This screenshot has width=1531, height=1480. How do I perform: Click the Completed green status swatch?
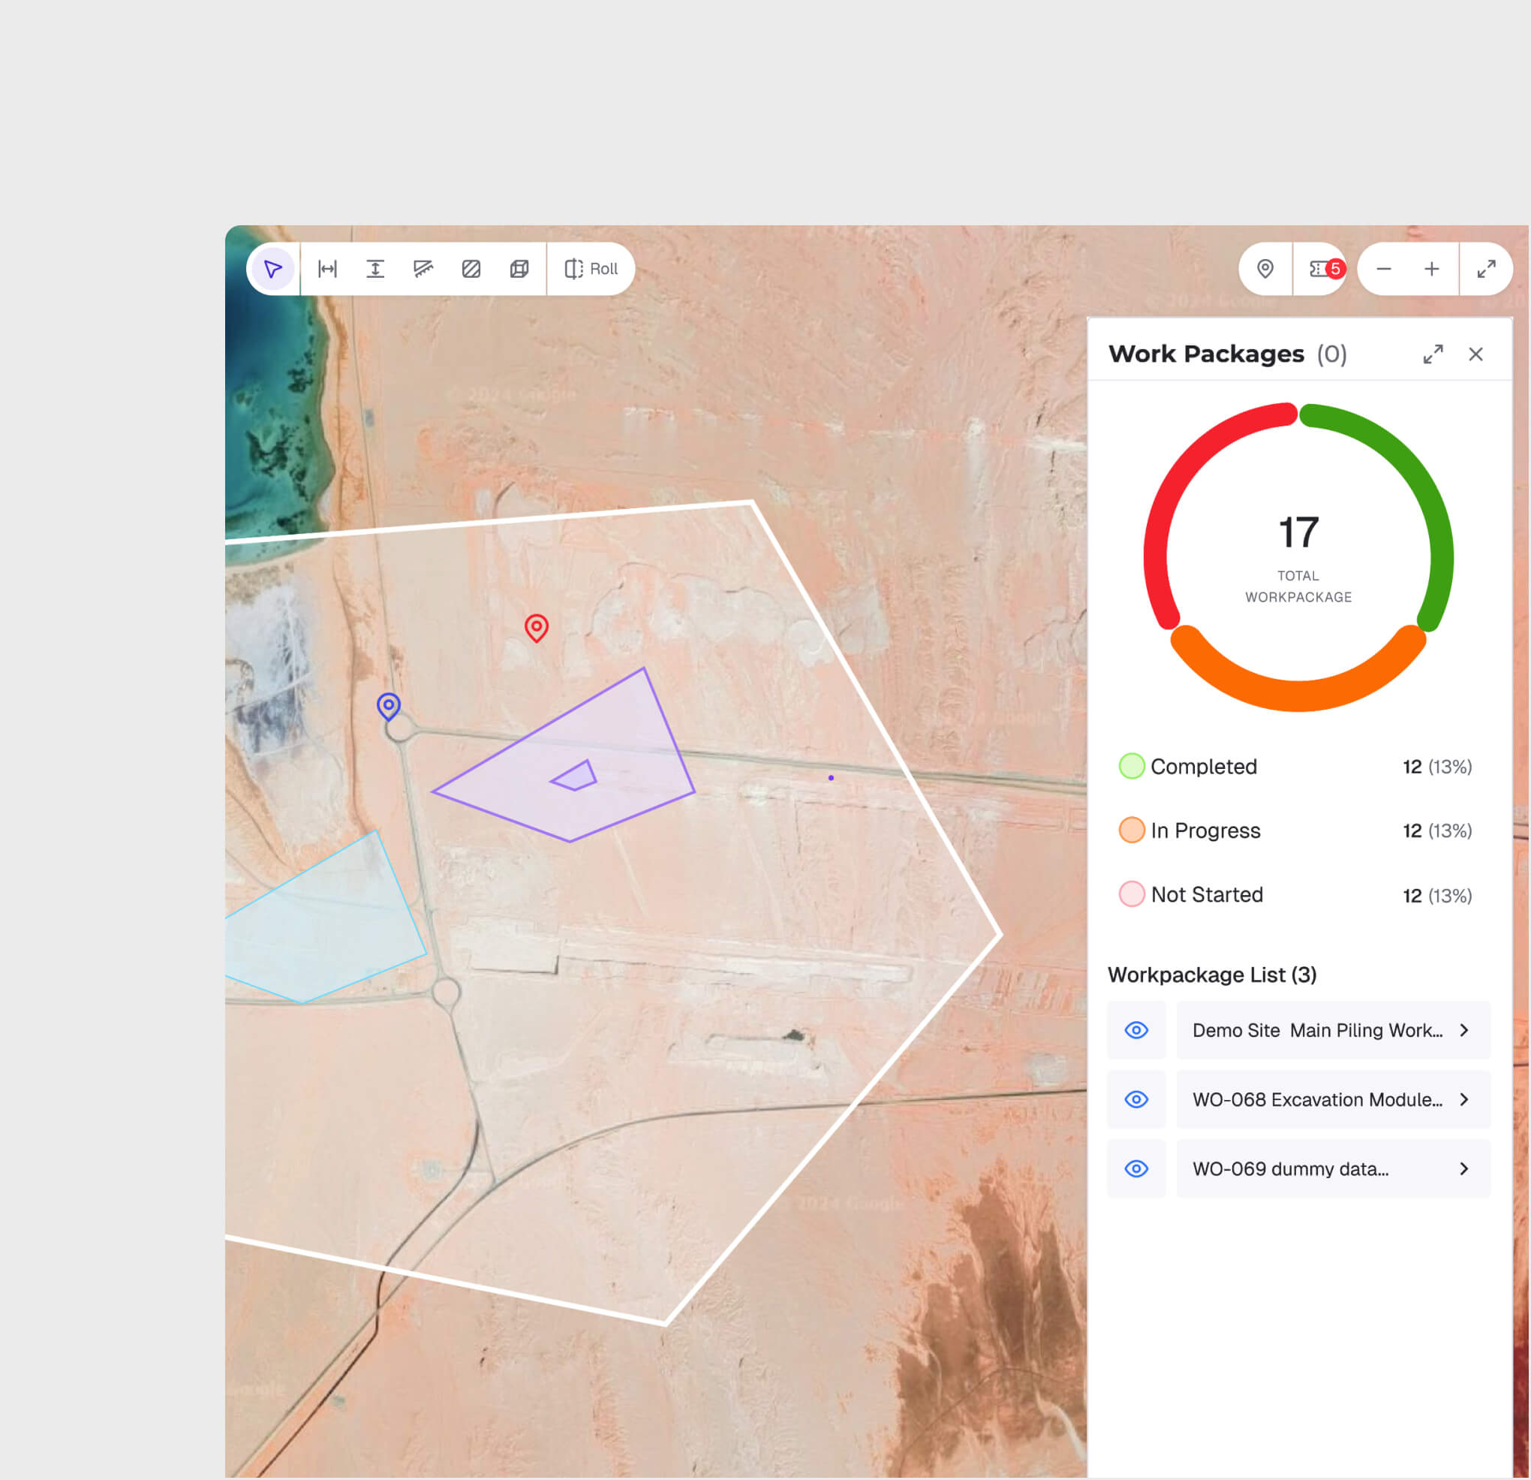click(1131, 766)
